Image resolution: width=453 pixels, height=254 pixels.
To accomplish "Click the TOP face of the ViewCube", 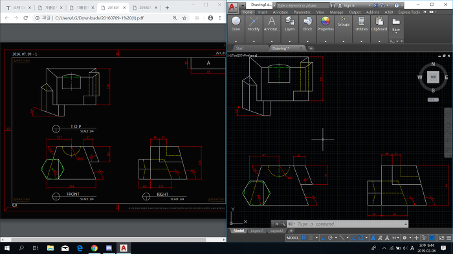I will (433, 77).
